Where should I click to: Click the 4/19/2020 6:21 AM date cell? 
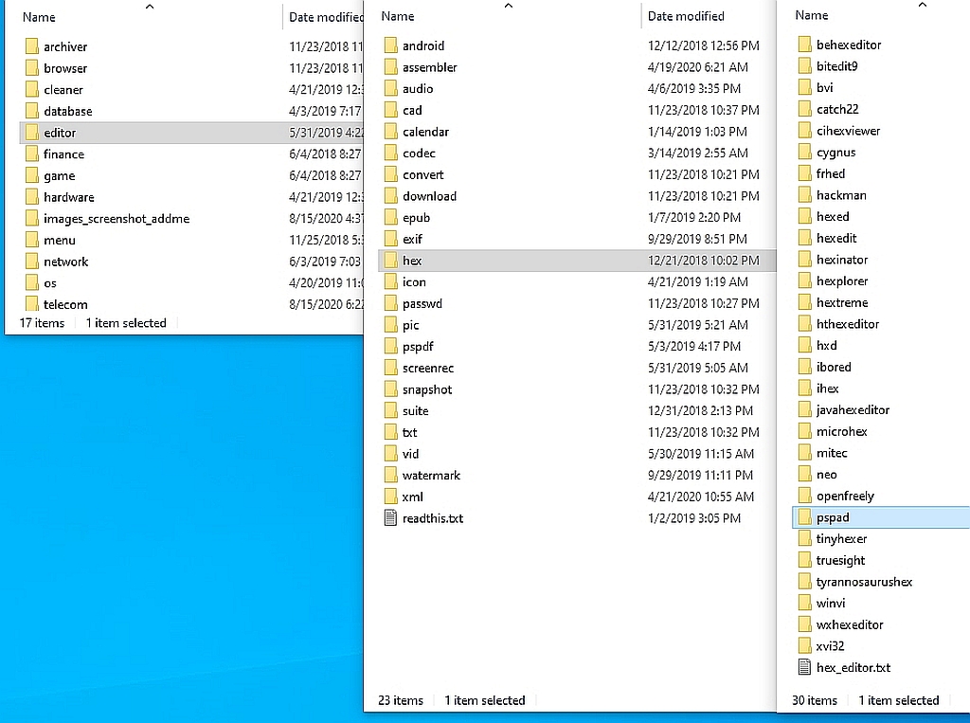pos(698,67)
